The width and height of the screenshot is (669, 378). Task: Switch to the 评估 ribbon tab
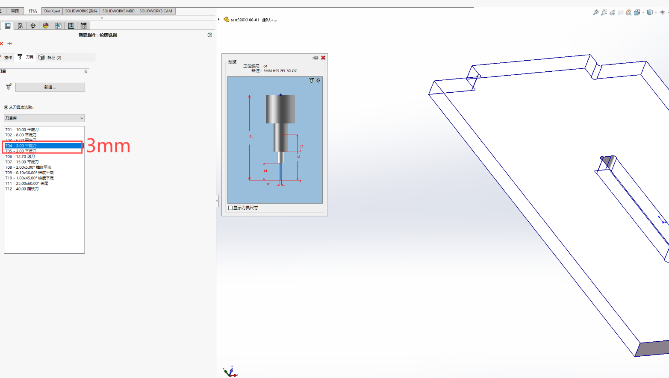pos(33,11)
